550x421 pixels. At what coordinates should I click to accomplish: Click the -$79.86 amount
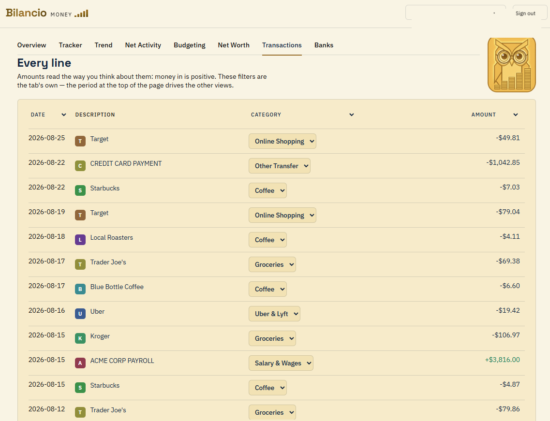508,409
